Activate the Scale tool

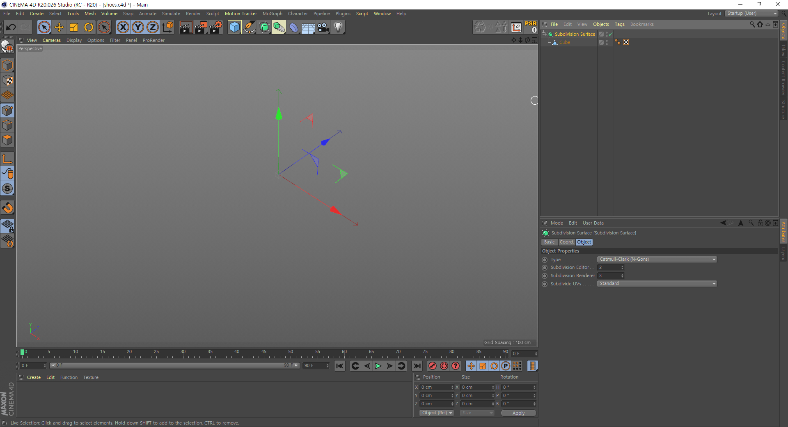pyautogui.click(x=74, y=28)
